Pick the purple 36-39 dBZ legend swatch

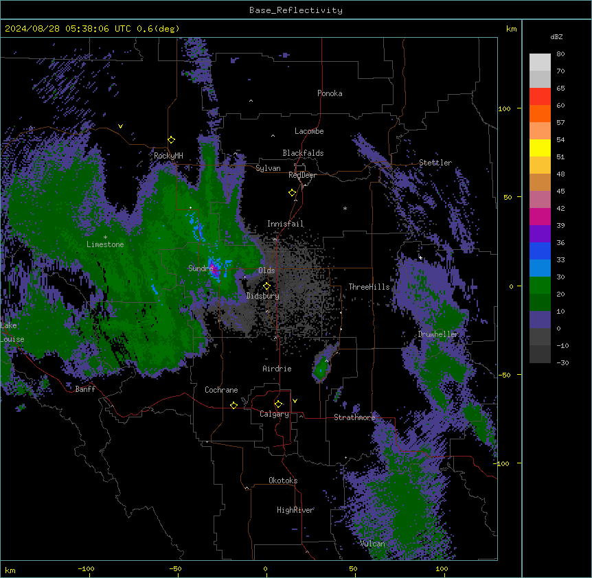click(540, 234)
